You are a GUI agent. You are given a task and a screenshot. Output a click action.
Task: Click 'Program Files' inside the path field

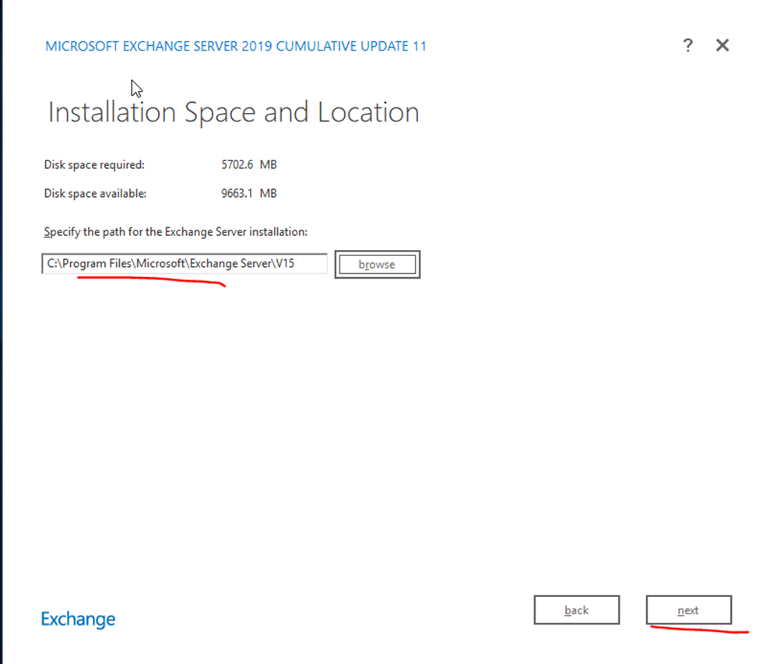coord(98,264)
